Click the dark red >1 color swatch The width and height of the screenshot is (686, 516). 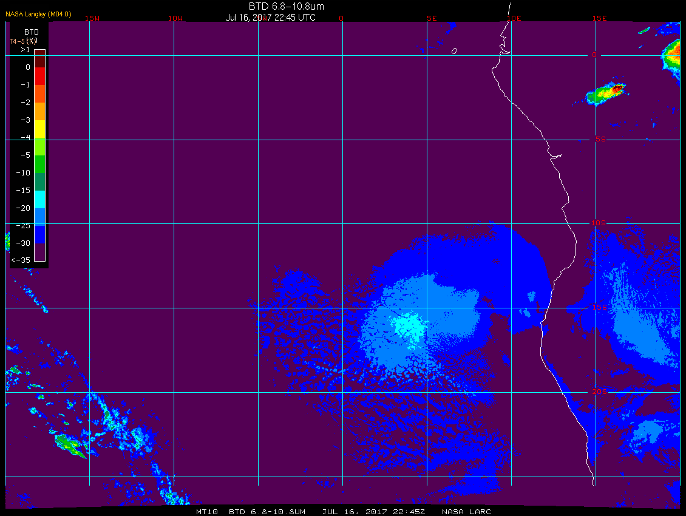click(x=40, y=58)
